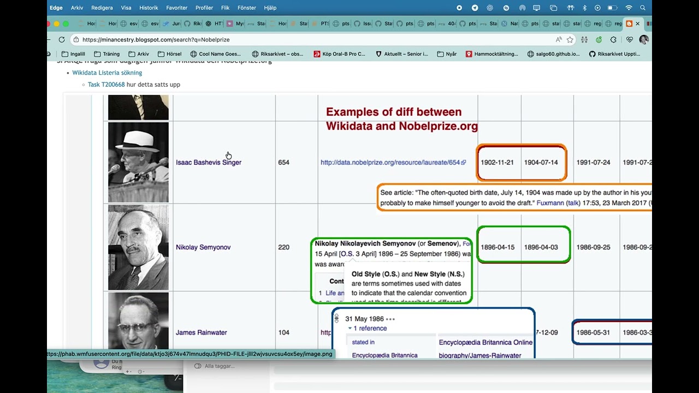Click the battery status icon
This screenshot has width=699, height=393.
[613, 8]
